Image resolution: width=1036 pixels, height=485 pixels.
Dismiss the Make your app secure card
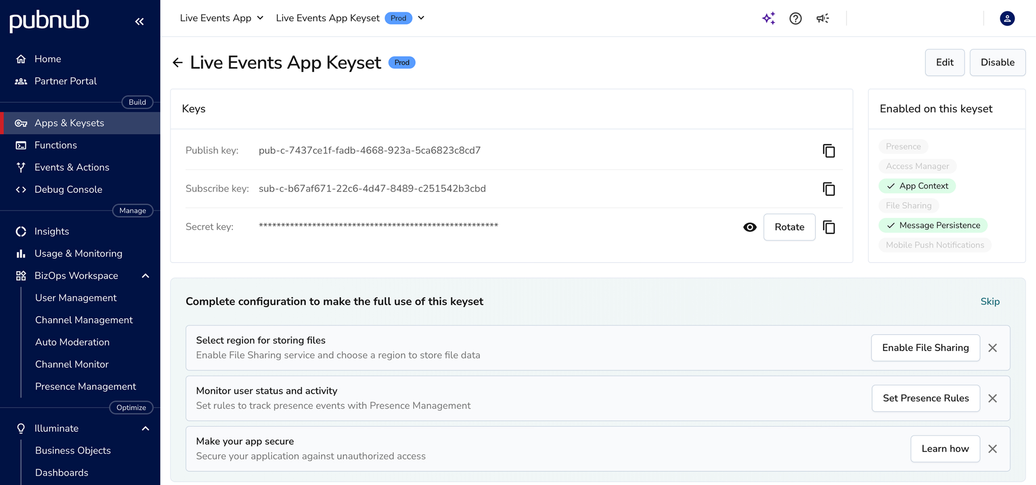(993, 449)
